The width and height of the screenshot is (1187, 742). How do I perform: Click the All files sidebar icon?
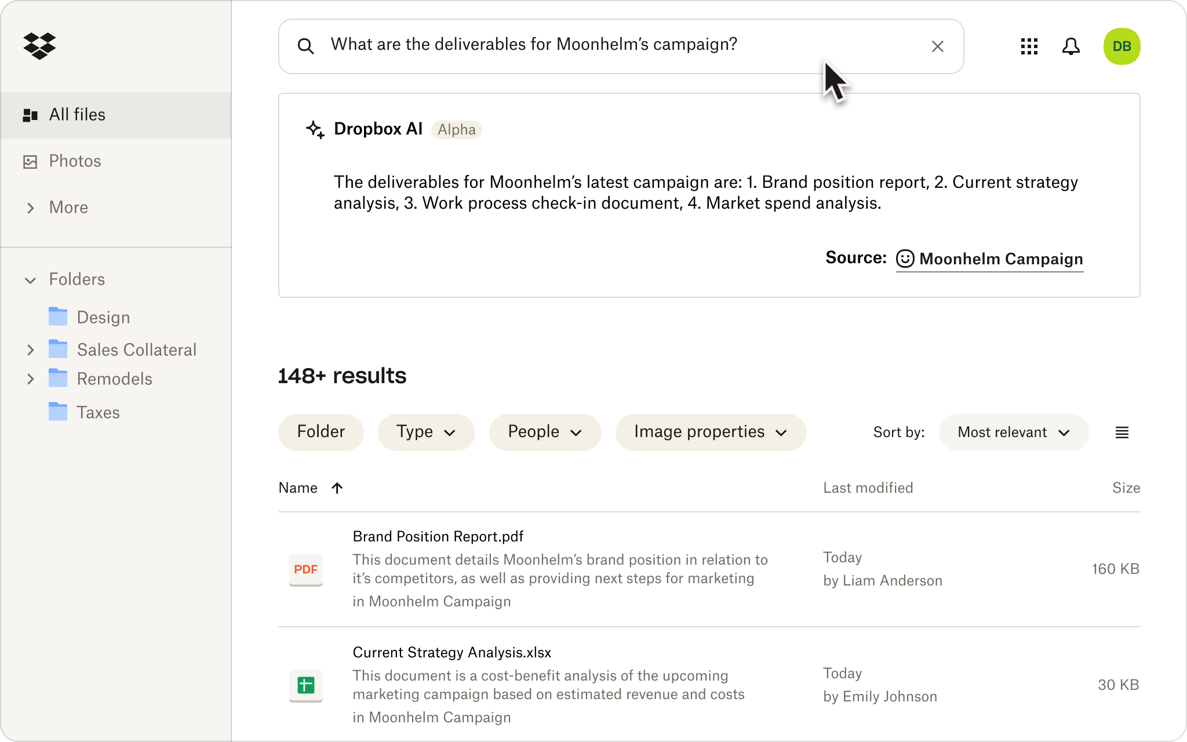30,115
